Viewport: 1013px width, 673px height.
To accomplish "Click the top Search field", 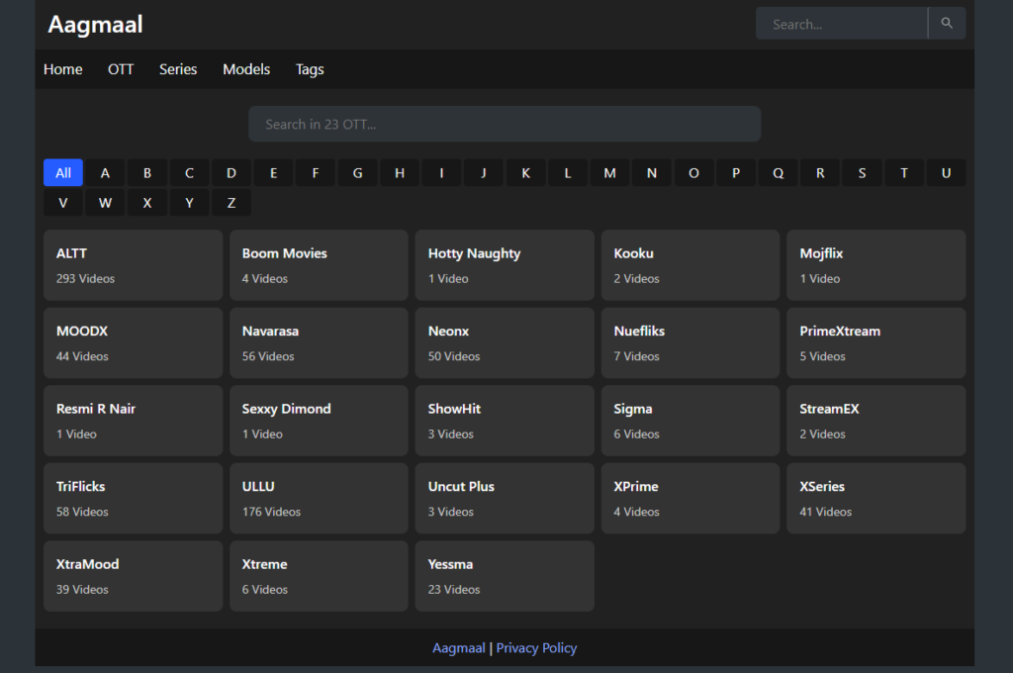I will (842, 24).
